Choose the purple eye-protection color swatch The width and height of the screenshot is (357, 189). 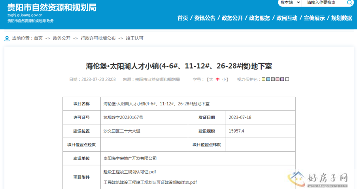pos(282,79)
